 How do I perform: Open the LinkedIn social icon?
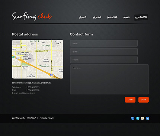tap(147, 118)
